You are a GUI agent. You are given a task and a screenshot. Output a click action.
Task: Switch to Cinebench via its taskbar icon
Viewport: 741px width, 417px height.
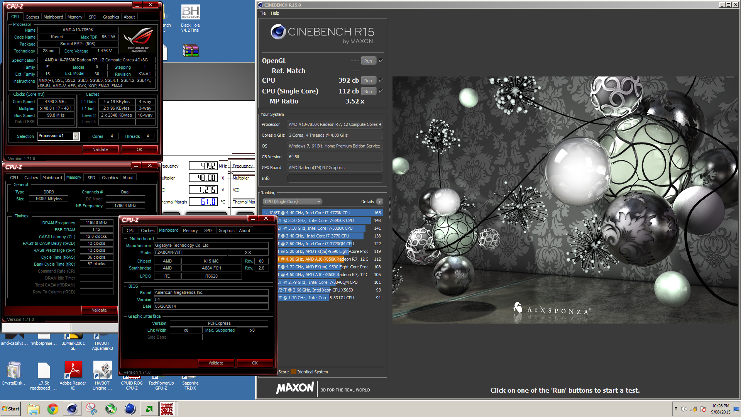point(72,409)
